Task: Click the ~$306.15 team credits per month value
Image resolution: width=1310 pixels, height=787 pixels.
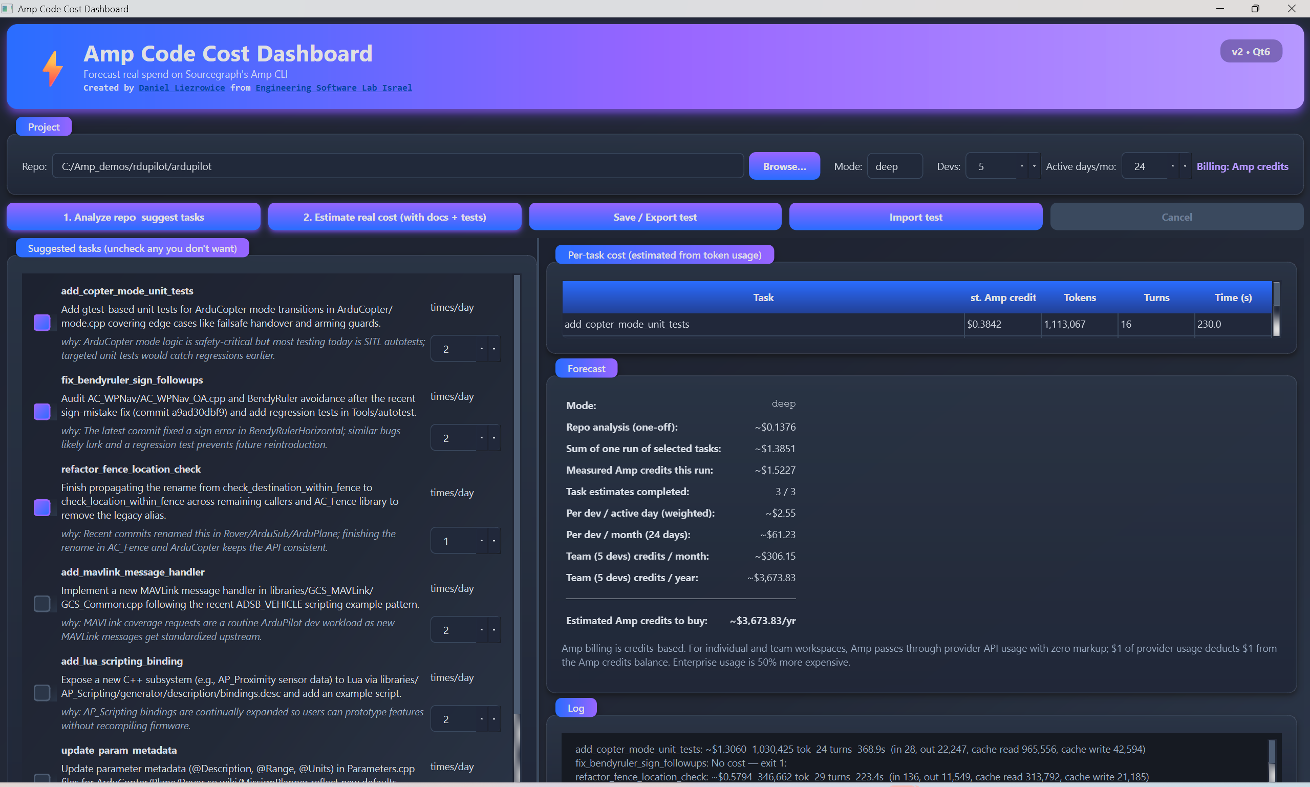Action: coord(775,556)
